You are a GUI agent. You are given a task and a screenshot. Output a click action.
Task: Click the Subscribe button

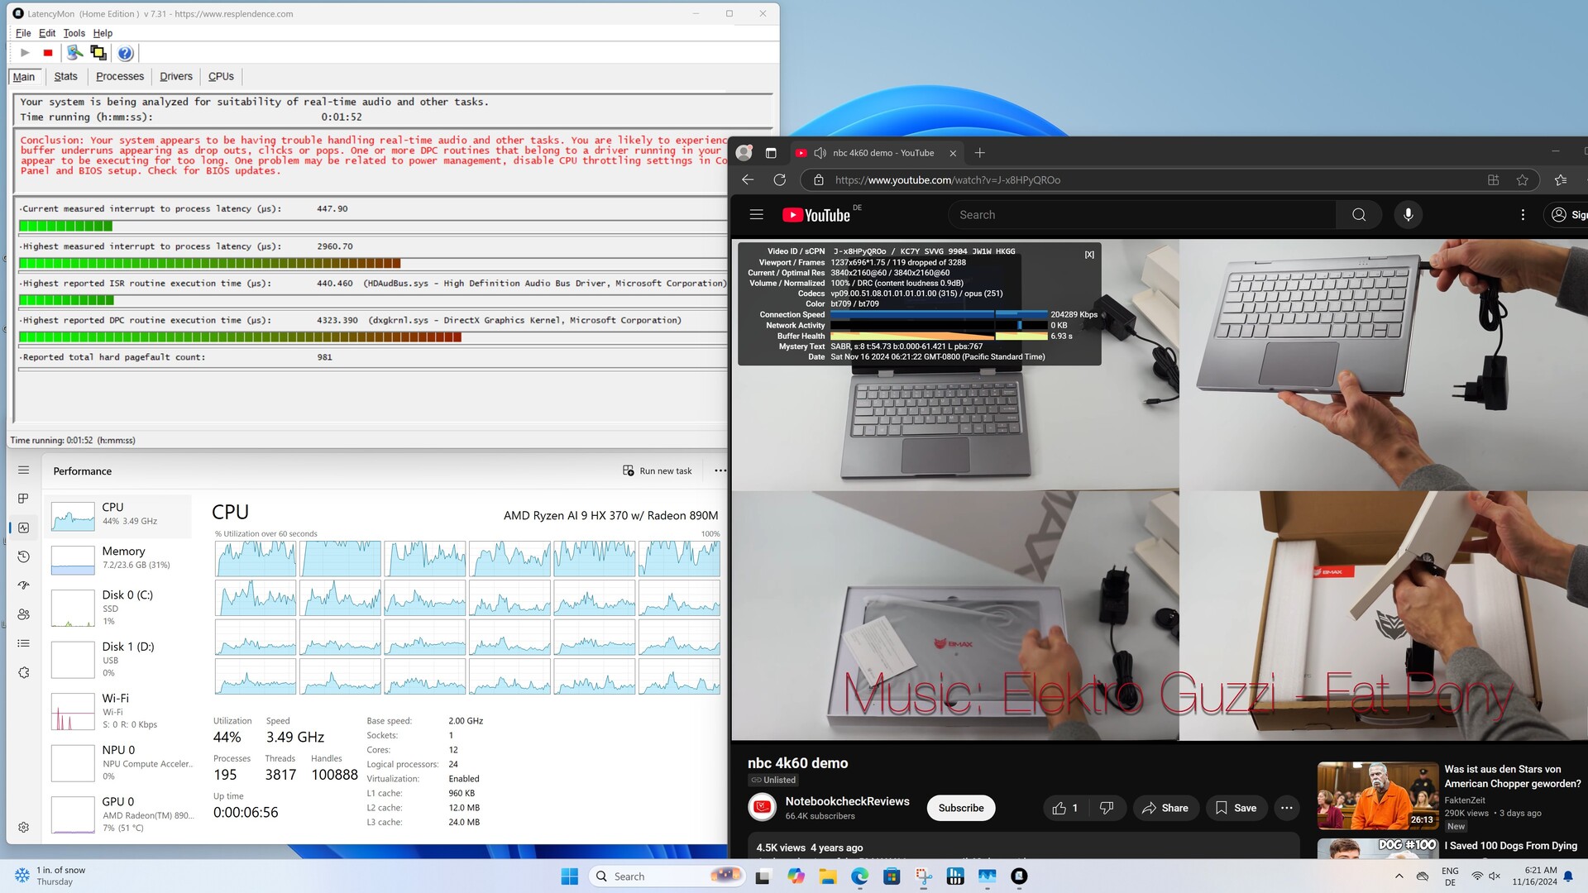pos(960,808)
